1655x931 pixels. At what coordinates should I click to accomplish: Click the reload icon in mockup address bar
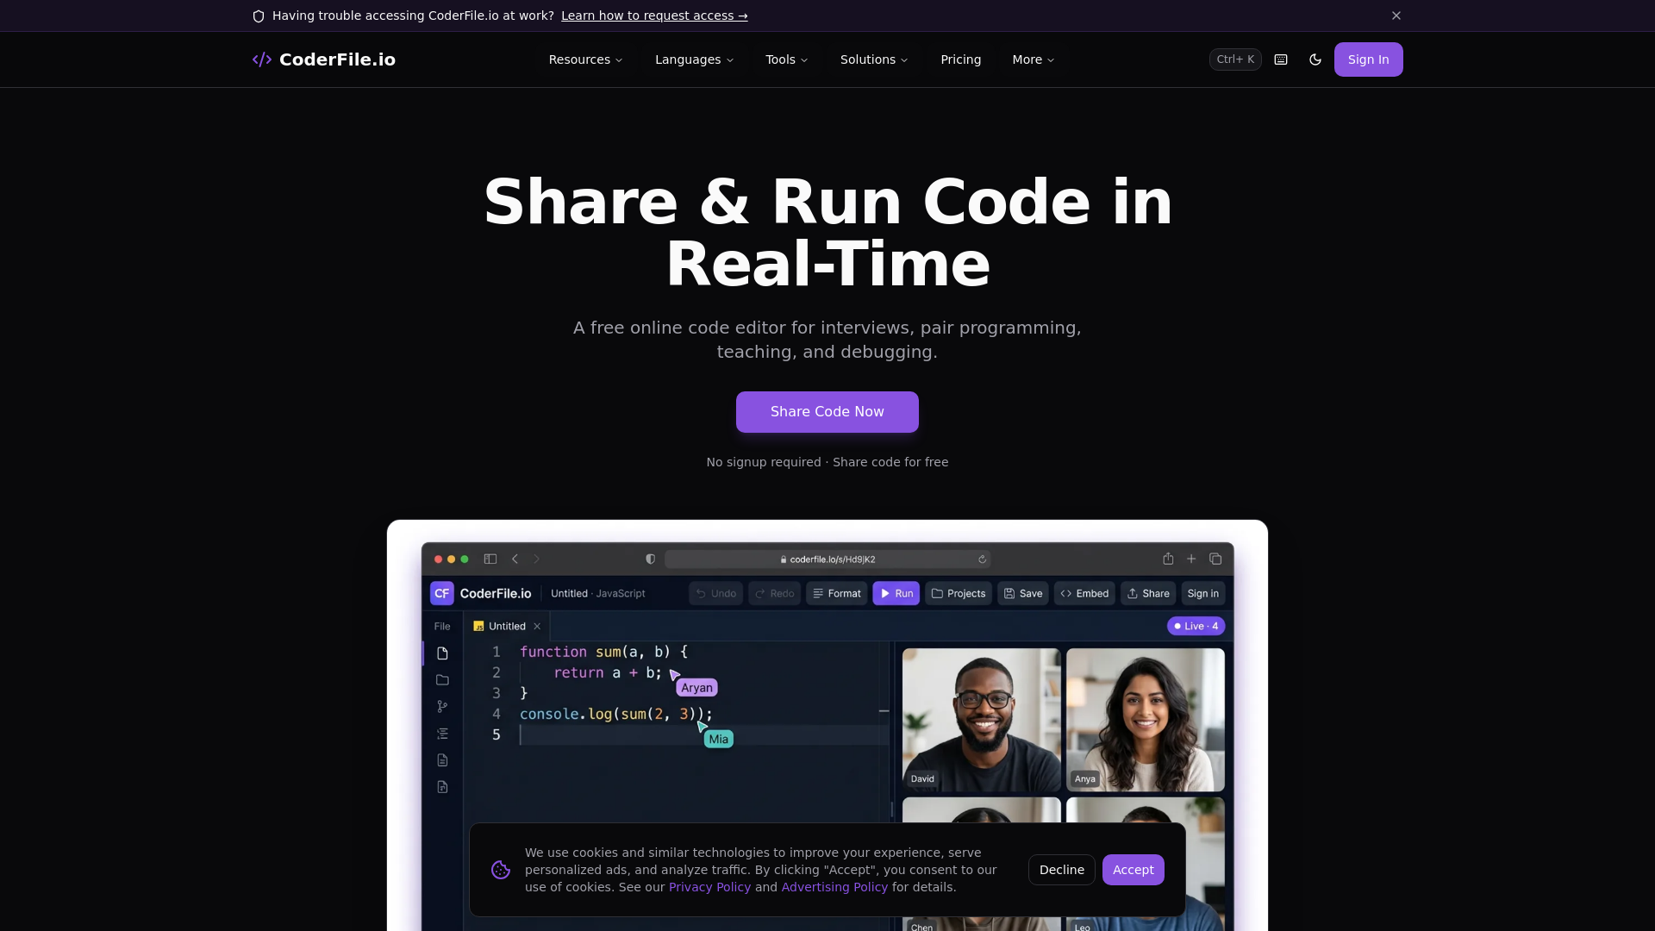click(x=982, y=559)
